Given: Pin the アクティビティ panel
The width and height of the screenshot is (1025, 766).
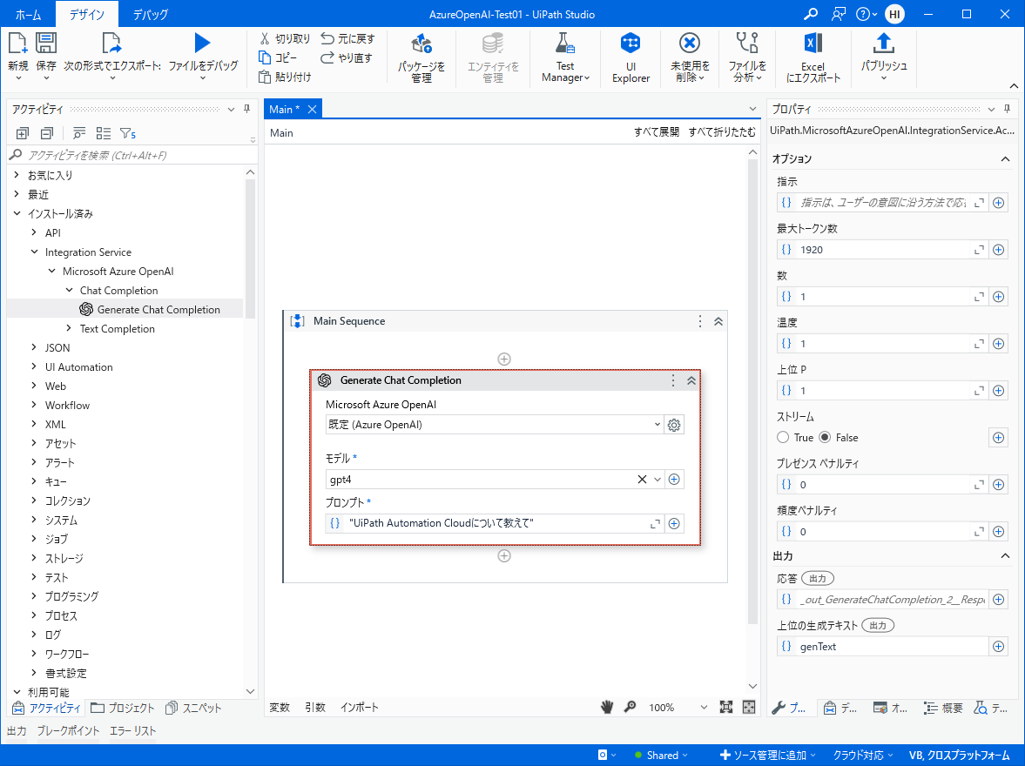Looking at the screenshot, I should click(247, 109).
